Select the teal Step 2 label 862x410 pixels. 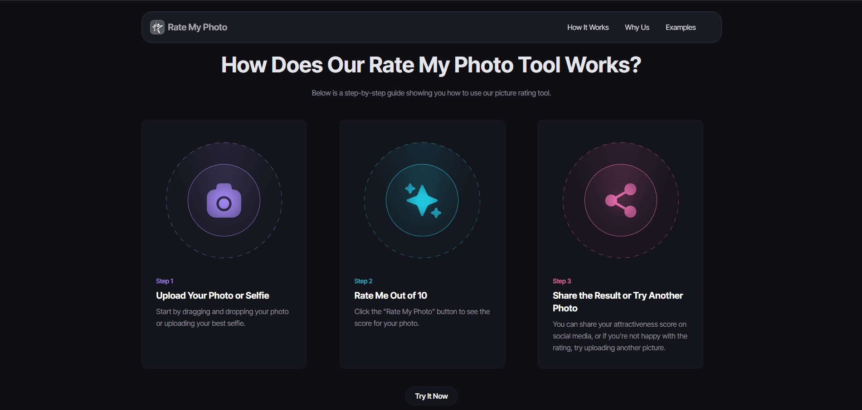coord(363,281)
